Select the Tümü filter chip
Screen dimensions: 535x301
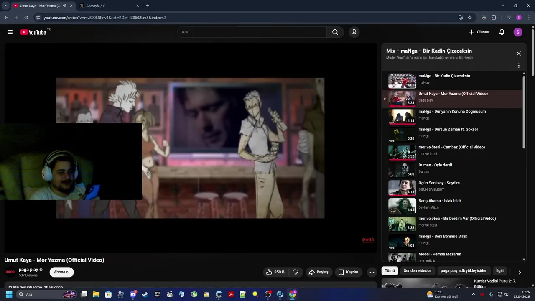coord(390,270)
